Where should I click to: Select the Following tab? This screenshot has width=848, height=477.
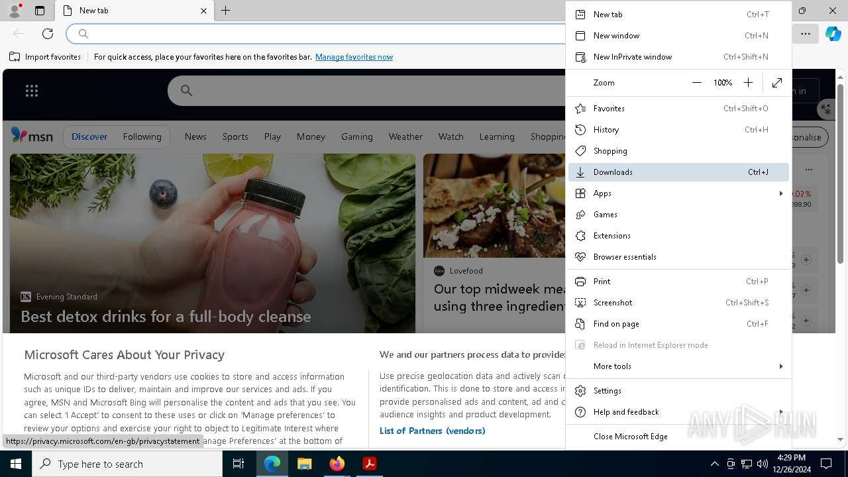[142, 136]
